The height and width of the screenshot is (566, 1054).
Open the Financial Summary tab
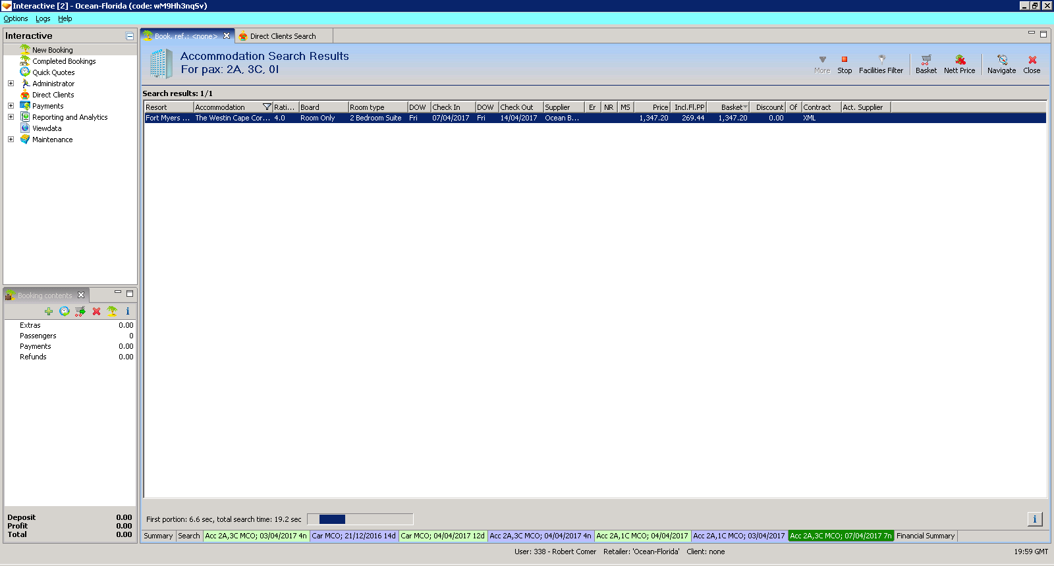[x=926, y=536]
